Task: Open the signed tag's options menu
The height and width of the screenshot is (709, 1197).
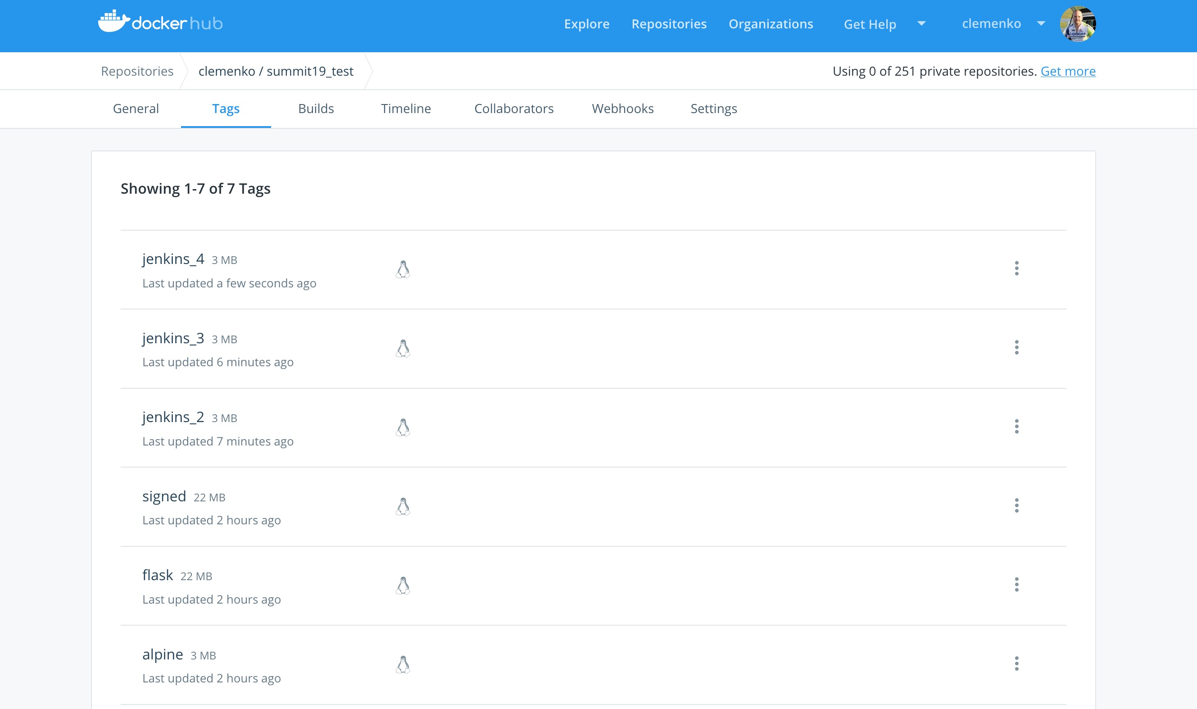Action: (1016, 505)
